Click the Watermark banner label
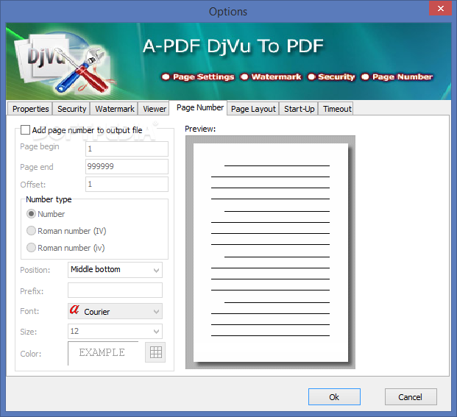This screenshot has width=457, height=417. [276, 77]
